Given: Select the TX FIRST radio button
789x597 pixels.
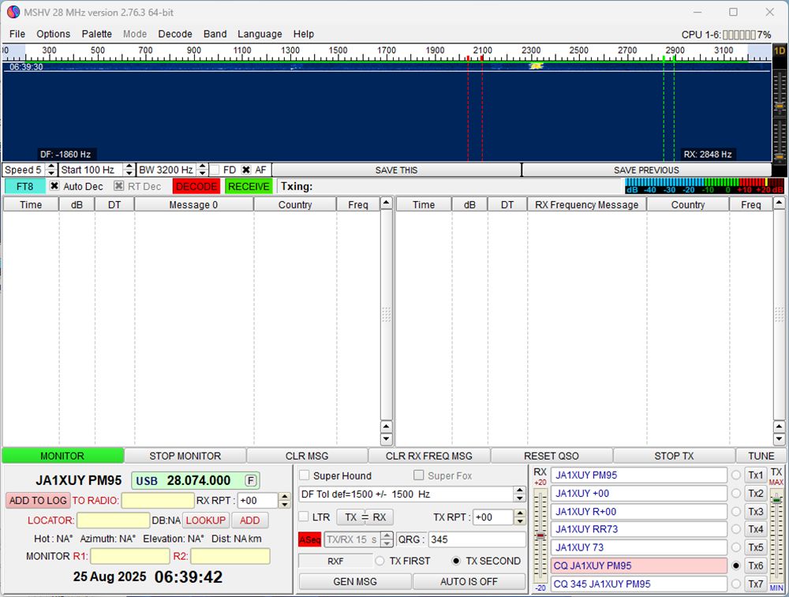Looking at the screenshot, I should 380,561.
